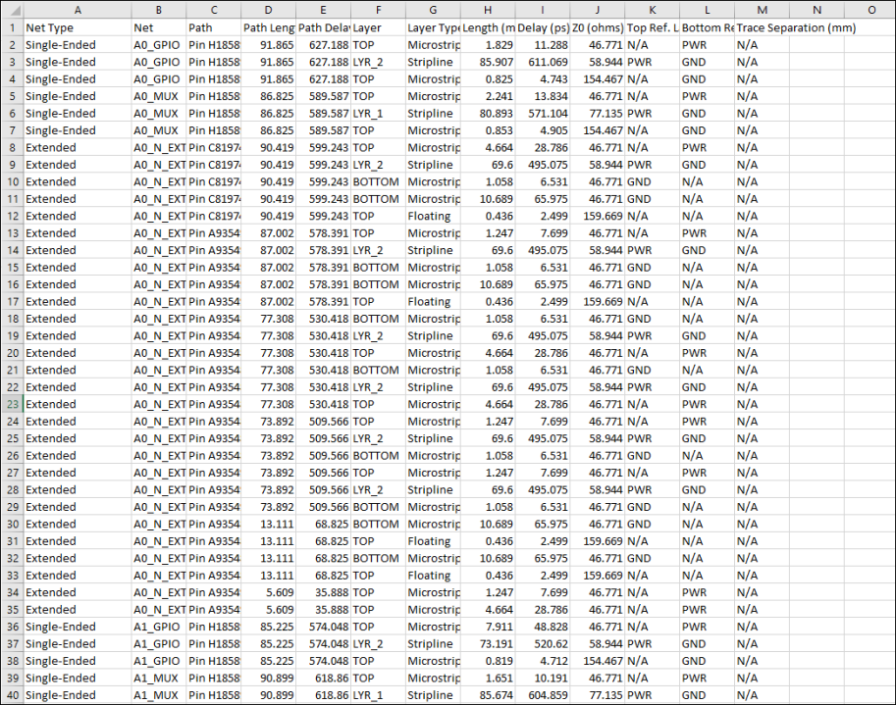Click the A0_GPIO net cell in row 2
This screenshot has height=705, width=896.
tap(158, 44)
